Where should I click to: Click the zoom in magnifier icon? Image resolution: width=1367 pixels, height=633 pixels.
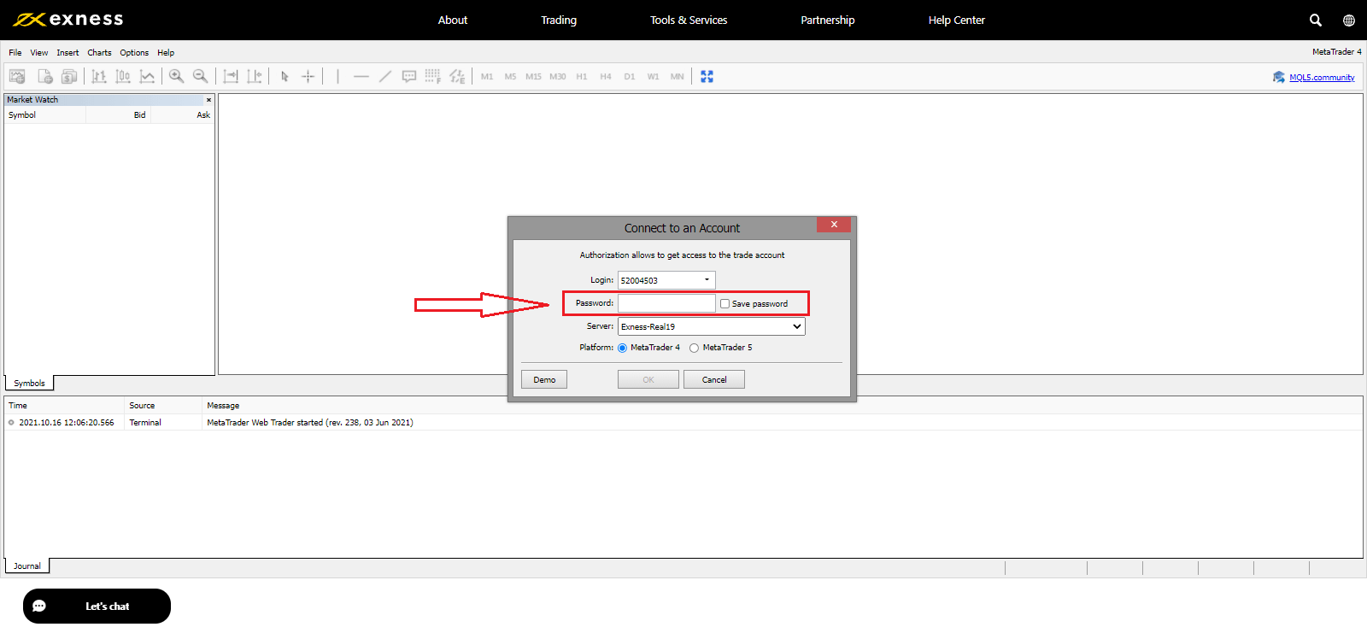point(176,76)
